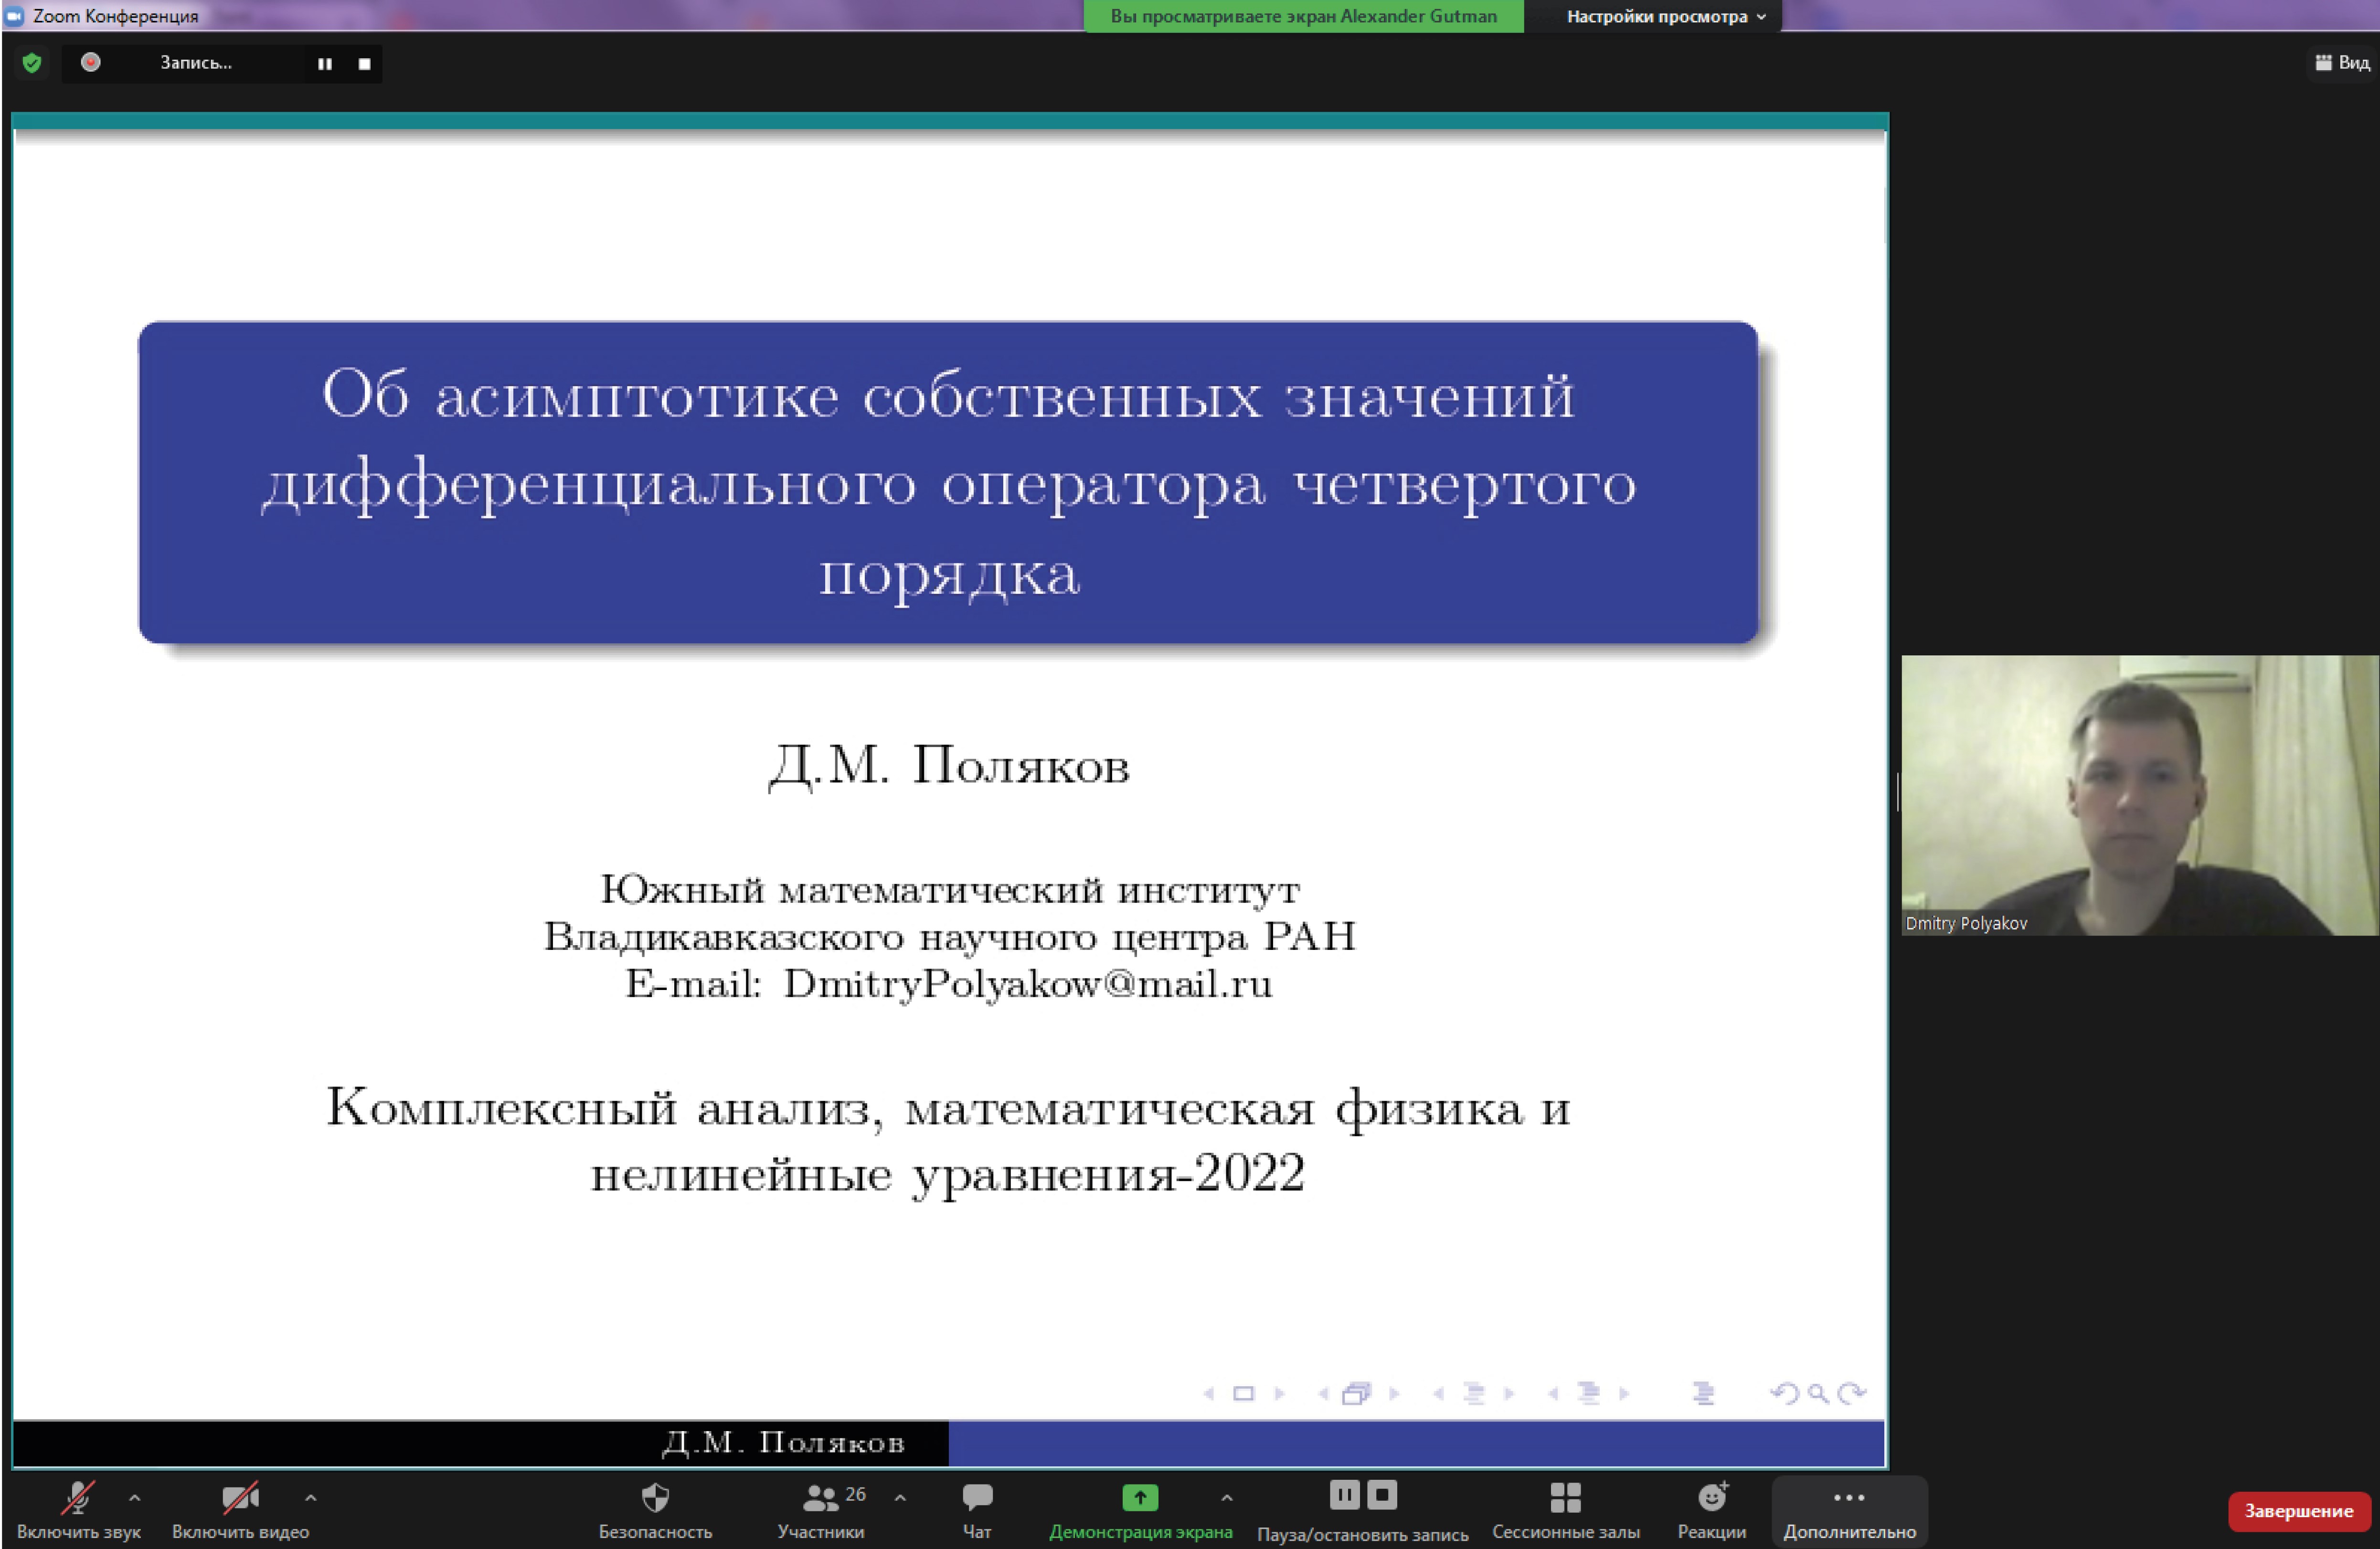The width and height of the screenshot is (2380, 1549).
Task: Click Beamer search magnifier icon
Action: (x=1819, y=1393)
